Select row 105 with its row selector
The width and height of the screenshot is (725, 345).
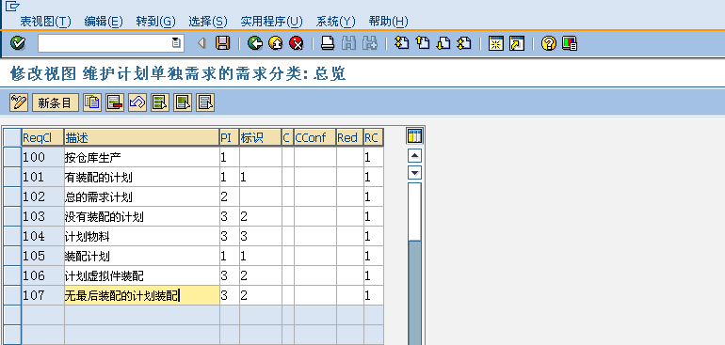[x=12, y=256]
